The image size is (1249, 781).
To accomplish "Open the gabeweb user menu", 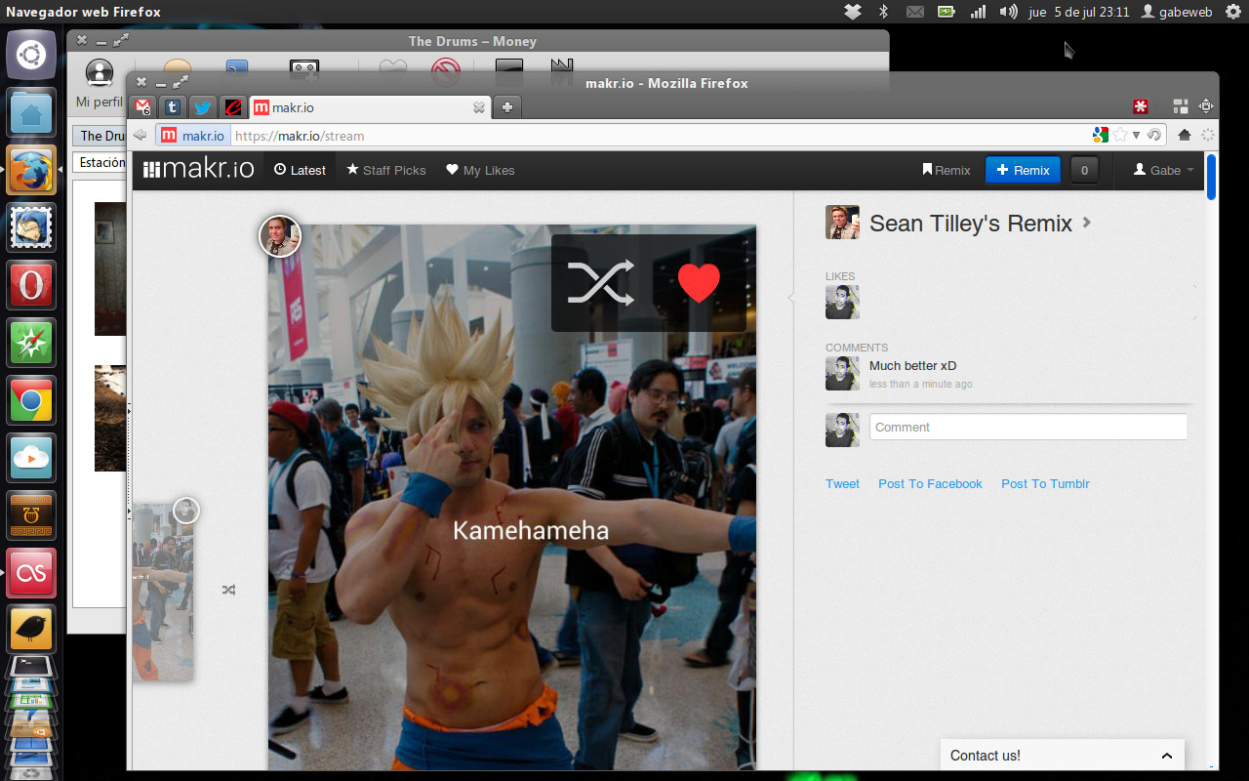I will (1177, 12).
